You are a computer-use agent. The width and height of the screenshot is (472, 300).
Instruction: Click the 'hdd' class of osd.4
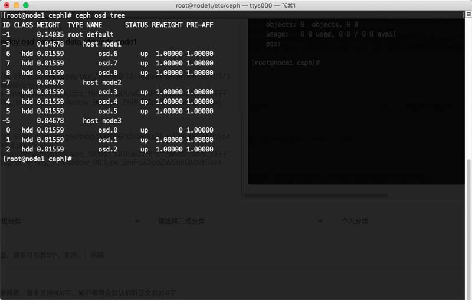[27, 101]
